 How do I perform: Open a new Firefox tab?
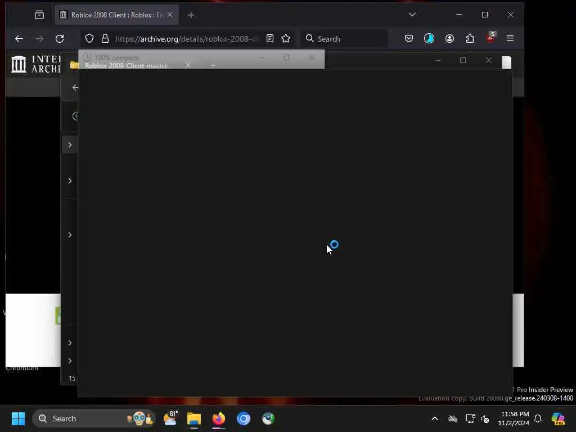coord(191,15)
